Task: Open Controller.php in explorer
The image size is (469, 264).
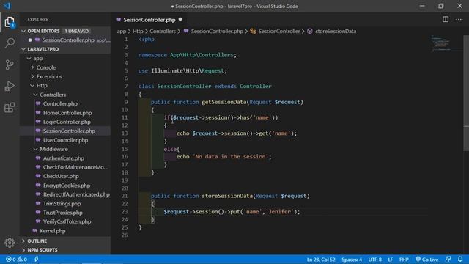Action: (60, 104)
